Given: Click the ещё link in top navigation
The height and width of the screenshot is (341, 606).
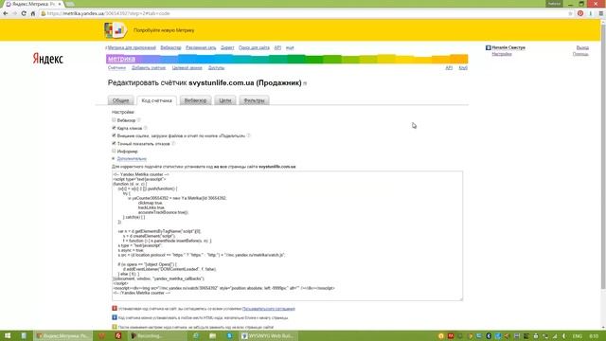Looking at the screenshot, I should (x=290, y=47).
